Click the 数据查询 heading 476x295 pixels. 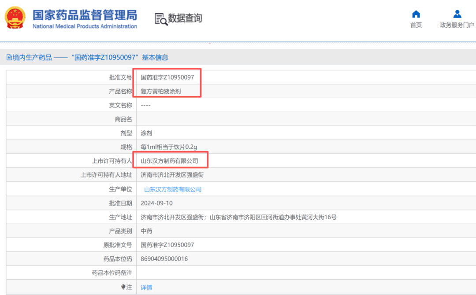coord(185,18)
